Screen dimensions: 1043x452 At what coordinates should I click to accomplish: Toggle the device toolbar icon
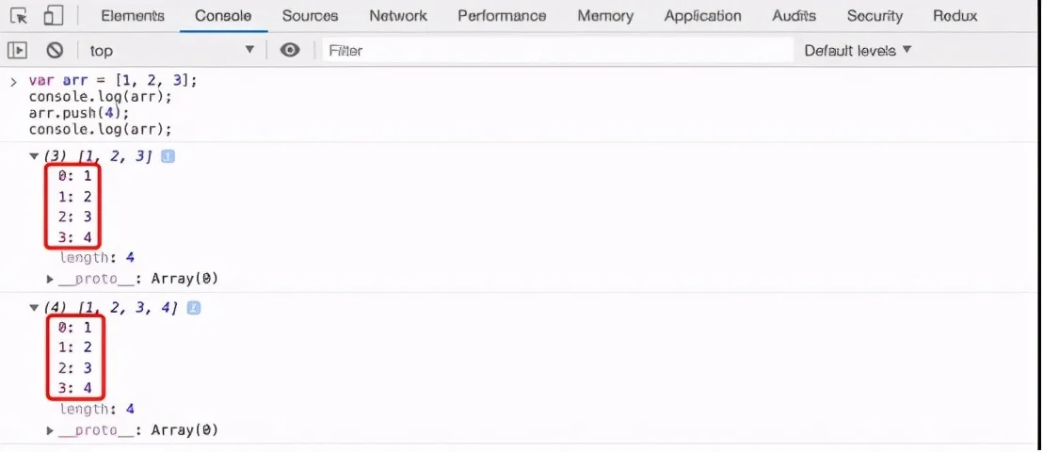(x=54, y=16)
